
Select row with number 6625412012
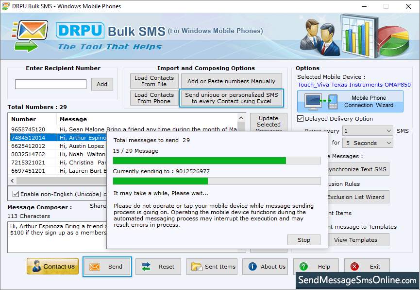pyautogui.click(x=58, y=146)
